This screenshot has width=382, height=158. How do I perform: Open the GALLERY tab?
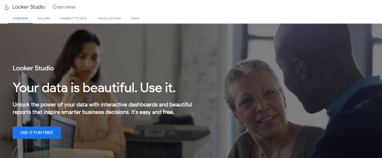point(44,19)
